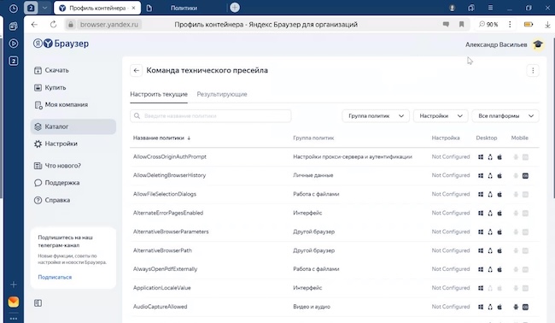Click Not Configured for AudioCaptureAllowed
Image resolution: width=555 pixels, height=323 pixels.
click(x=451, y=307)
